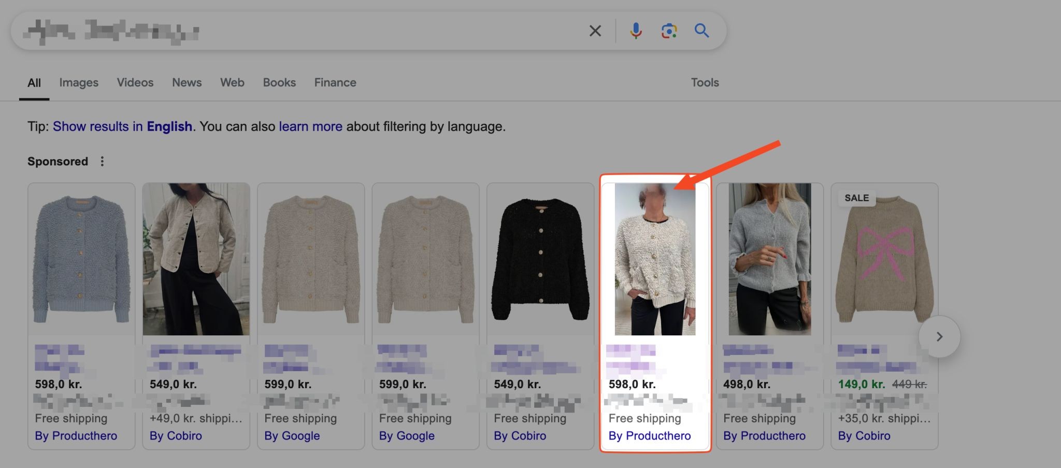The width and height of the screenshot is (1061, 468).
Task: Open the search Tools options
Action: pos(705,82)
